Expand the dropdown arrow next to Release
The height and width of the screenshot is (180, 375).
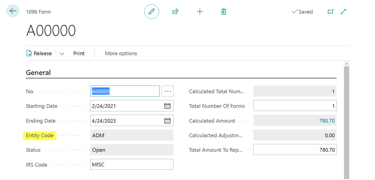[x=62, y=53]
